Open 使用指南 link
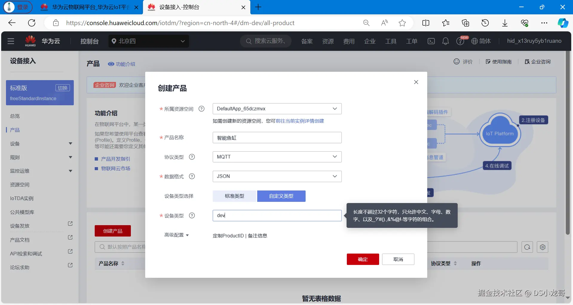 pyautogui.click(x=498, y=62)
